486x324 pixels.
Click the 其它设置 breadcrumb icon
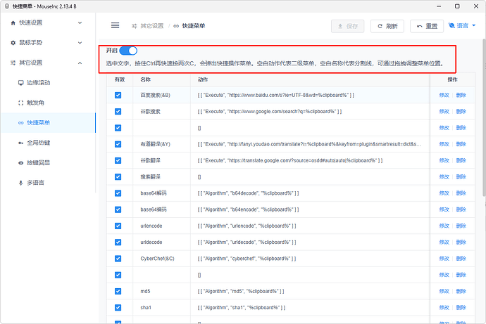(x=135, y=26)
